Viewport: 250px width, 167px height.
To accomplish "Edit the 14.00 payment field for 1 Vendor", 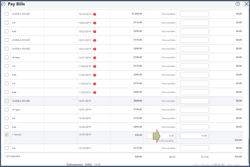I will pos(194,136).
